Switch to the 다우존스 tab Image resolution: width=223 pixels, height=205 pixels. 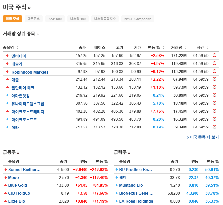pos(33,19)
